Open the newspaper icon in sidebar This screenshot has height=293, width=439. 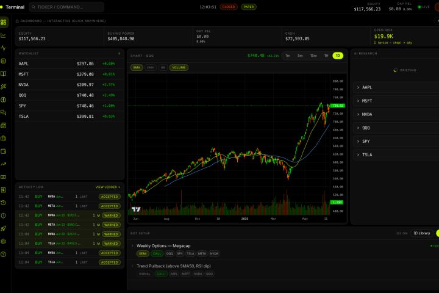tap(4, 125)
